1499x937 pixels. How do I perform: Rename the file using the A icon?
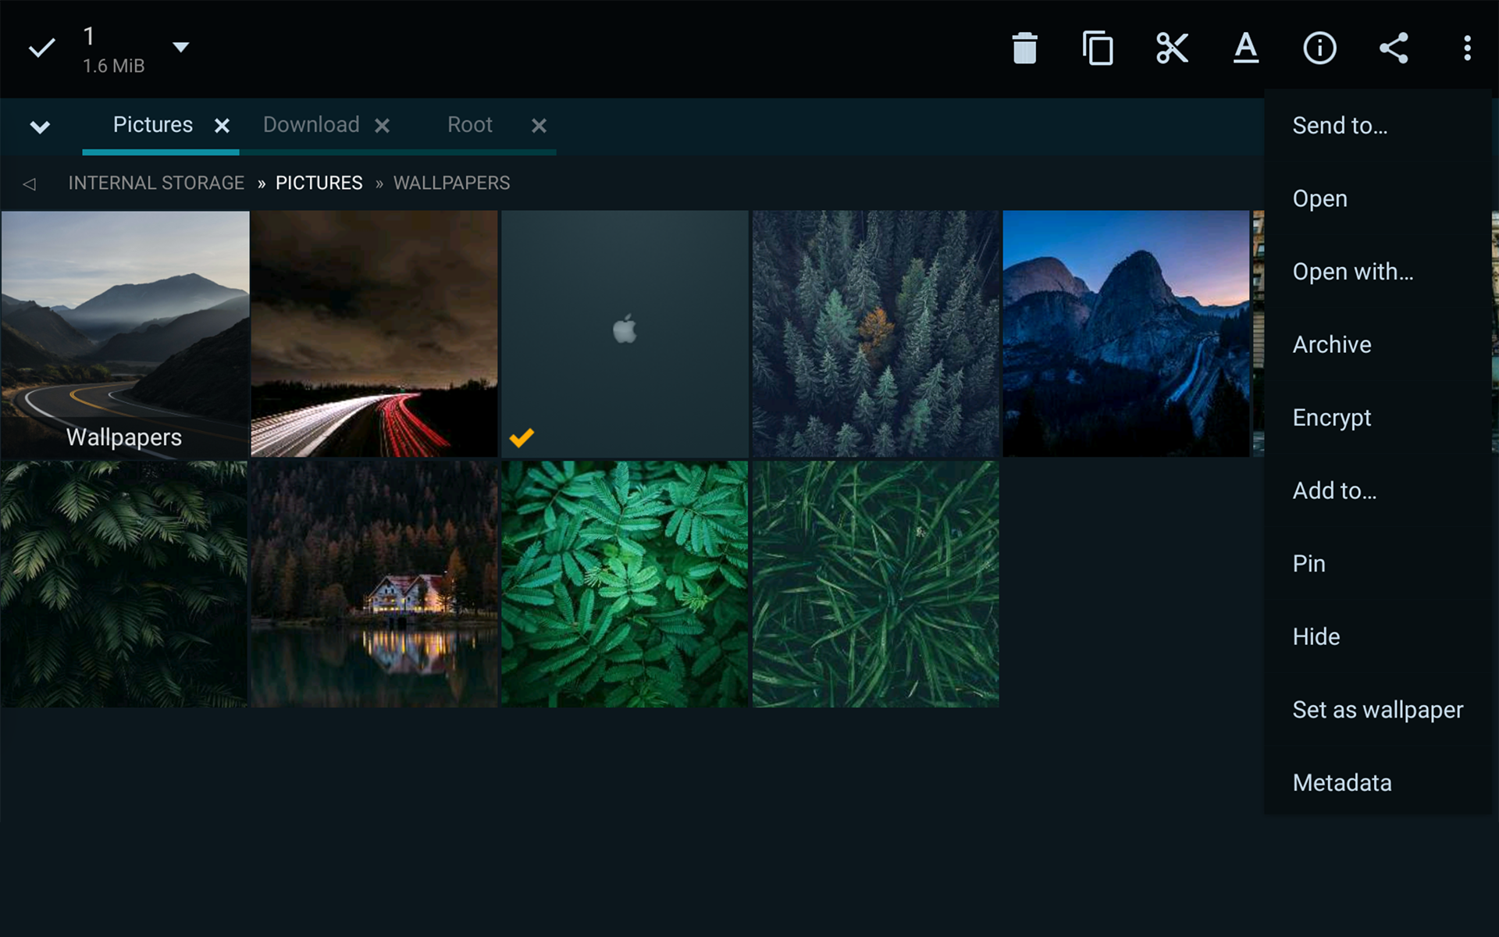pyautogui.click(x=1246, y=48)
